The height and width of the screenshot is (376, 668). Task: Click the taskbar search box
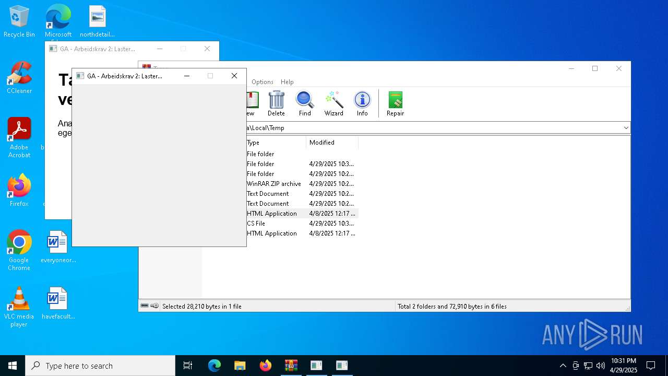point(100,366)
